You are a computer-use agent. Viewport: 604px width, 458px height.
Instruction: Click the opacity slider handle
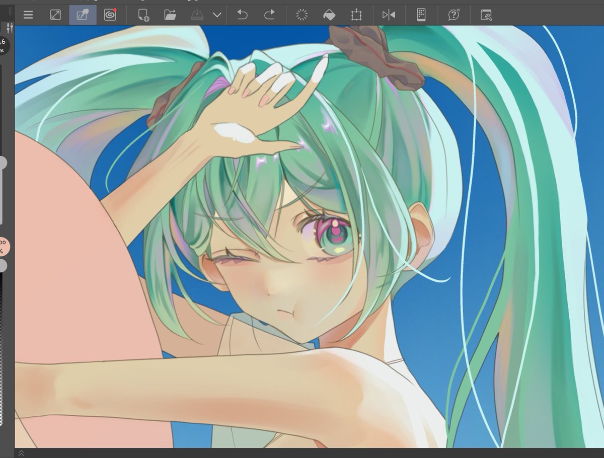pyautogui.click(x=3, y=265)
